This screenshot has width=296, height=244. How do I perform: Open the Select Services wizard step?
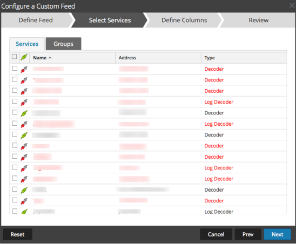pos(110,20)
